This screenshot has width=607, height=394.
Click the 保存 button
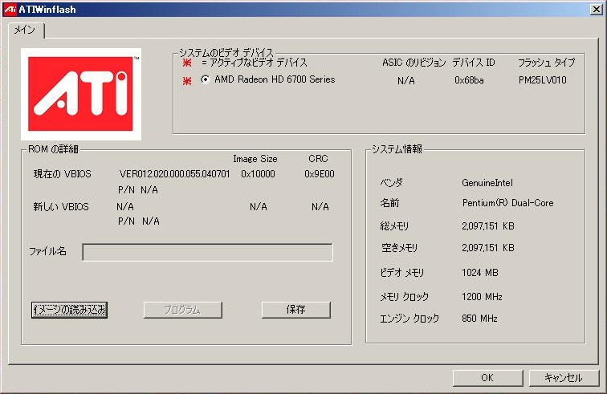coord(296,310)
